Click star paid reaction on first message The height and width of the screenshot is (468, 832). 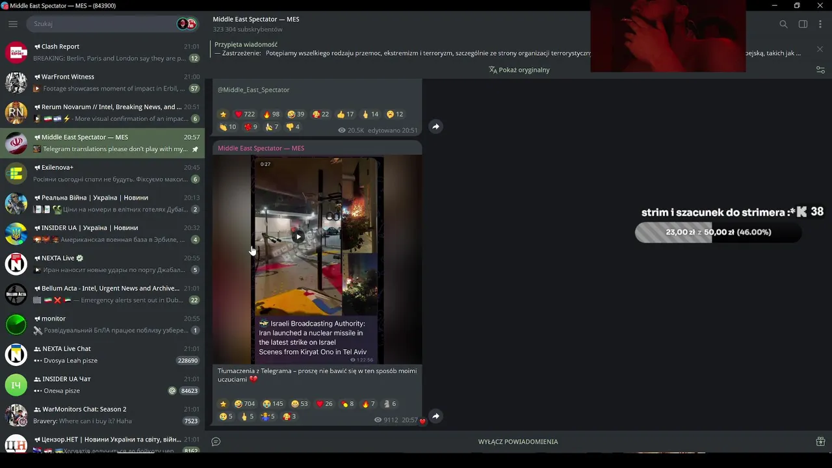[x=223, y=114]
